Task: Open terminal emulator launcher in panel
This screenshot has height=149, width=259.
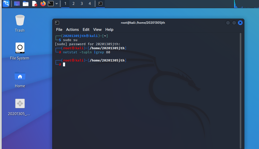Action: (51, 4)
